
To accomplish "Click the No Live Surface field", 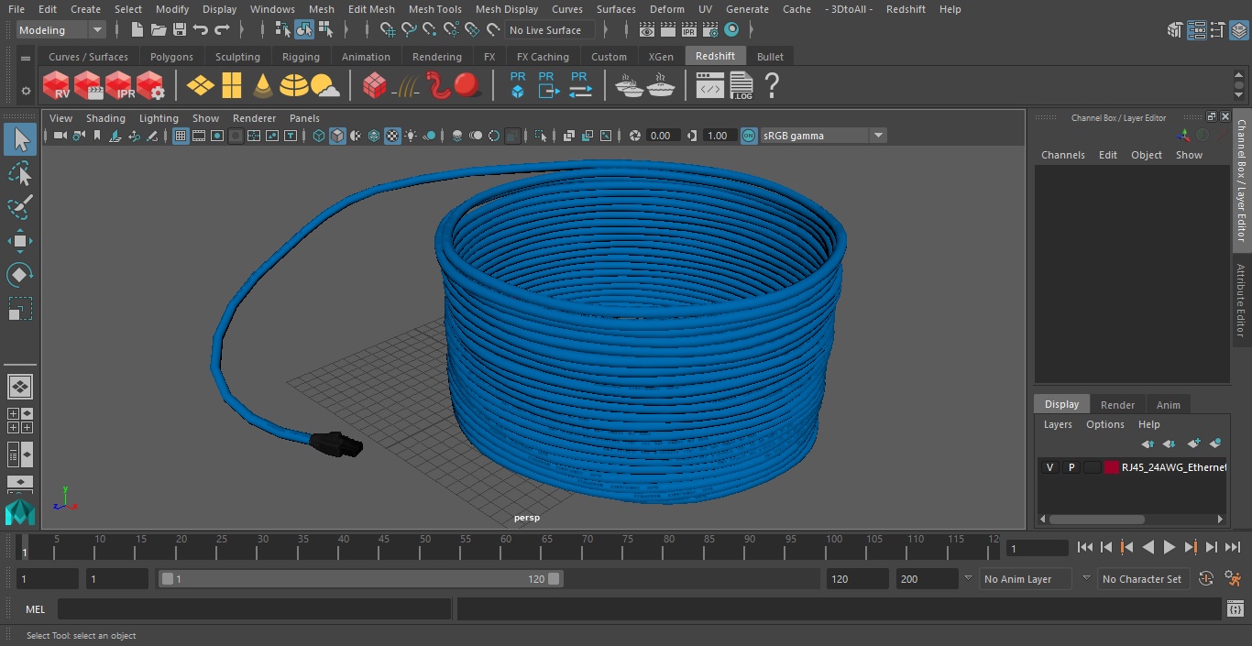I will (550, 30).
